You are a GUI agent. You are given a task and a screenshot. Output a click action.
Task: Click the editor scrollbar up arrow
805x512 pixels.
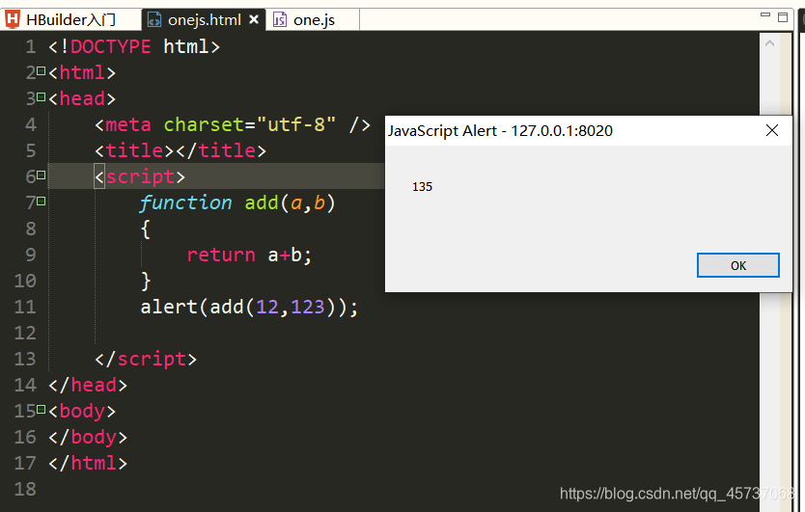[x=769, y=43]
